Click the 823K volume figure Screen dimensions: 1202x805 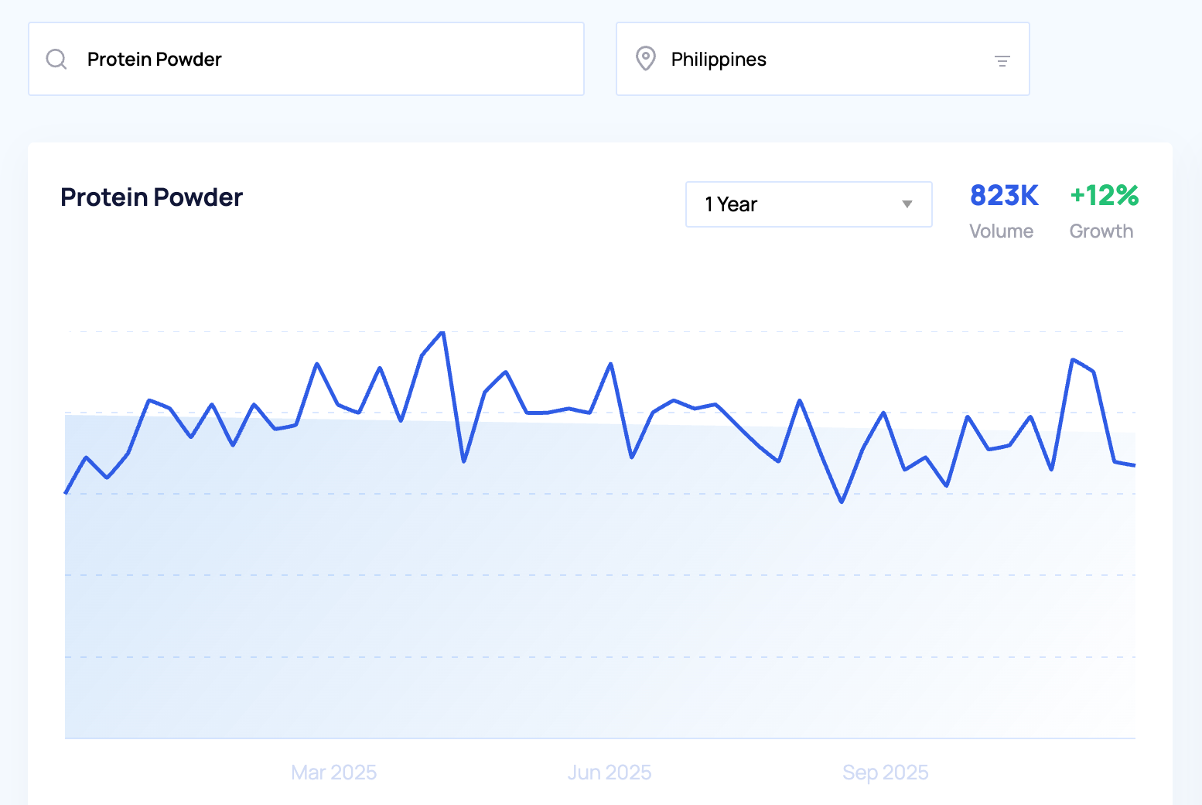[x=1003, y=196]
